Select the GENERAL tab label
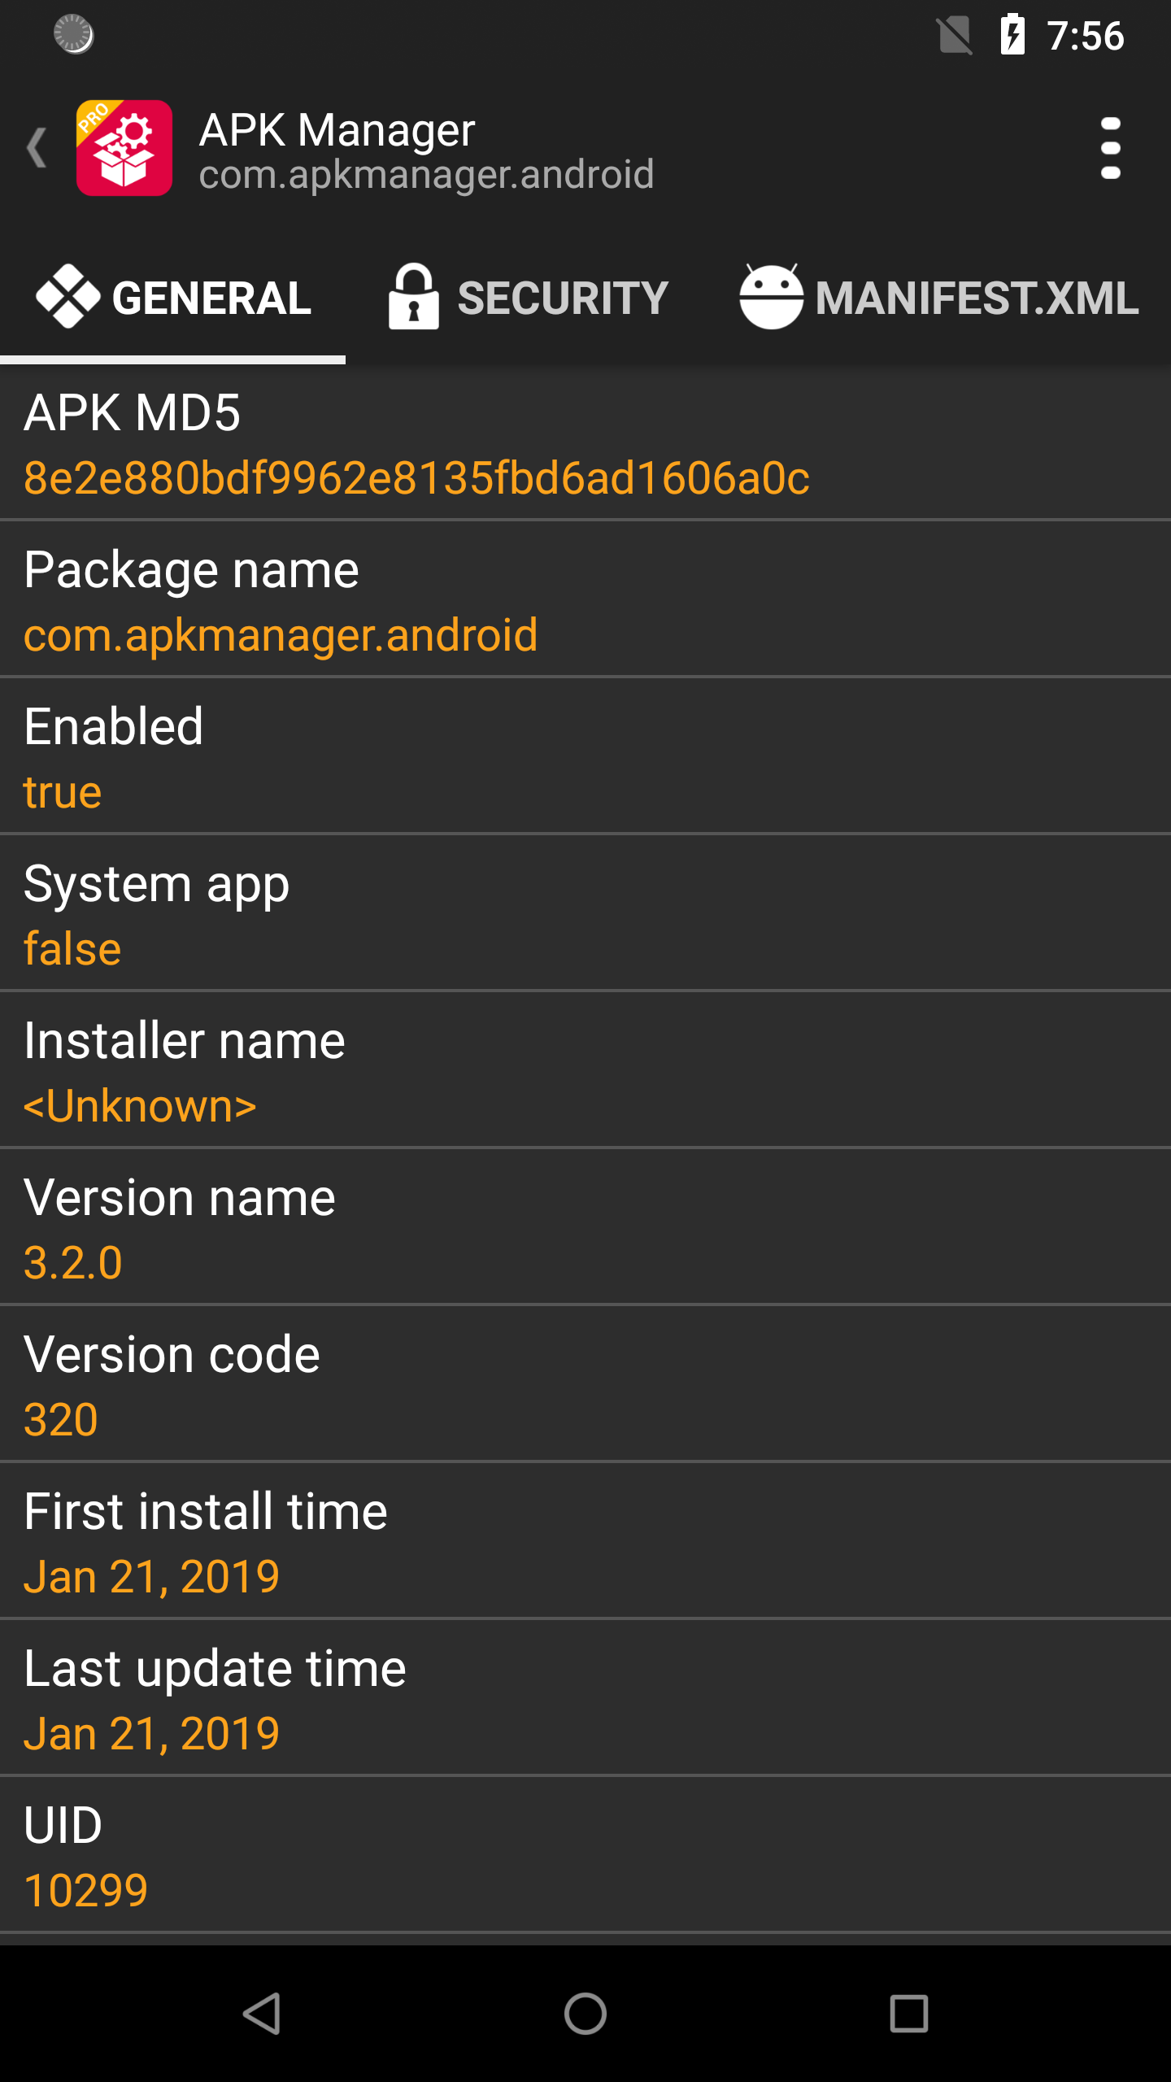The width and height of the screenshot is (1171, 2082). pyautogui.click(x=211, y=298)
